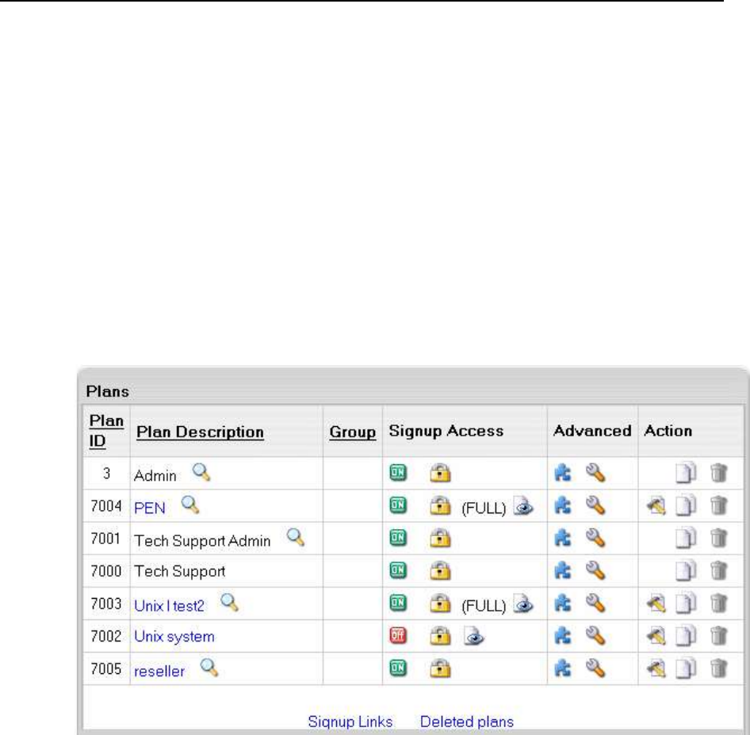Viewport: 750px width, 735px height.
Task: Click the wrench icon in plan 7000 row
Action: 596,570
